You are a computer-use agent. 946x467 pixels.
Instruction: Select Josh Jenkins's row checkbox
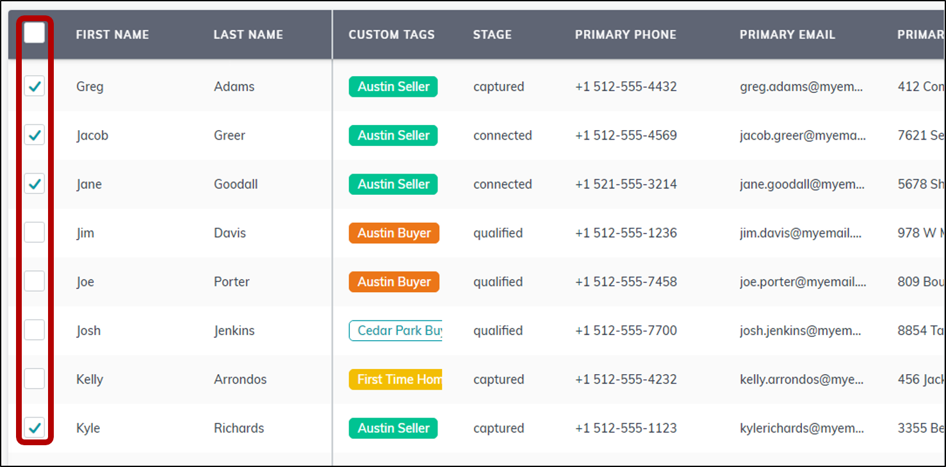pyautogui.click(x=34, y=329)
